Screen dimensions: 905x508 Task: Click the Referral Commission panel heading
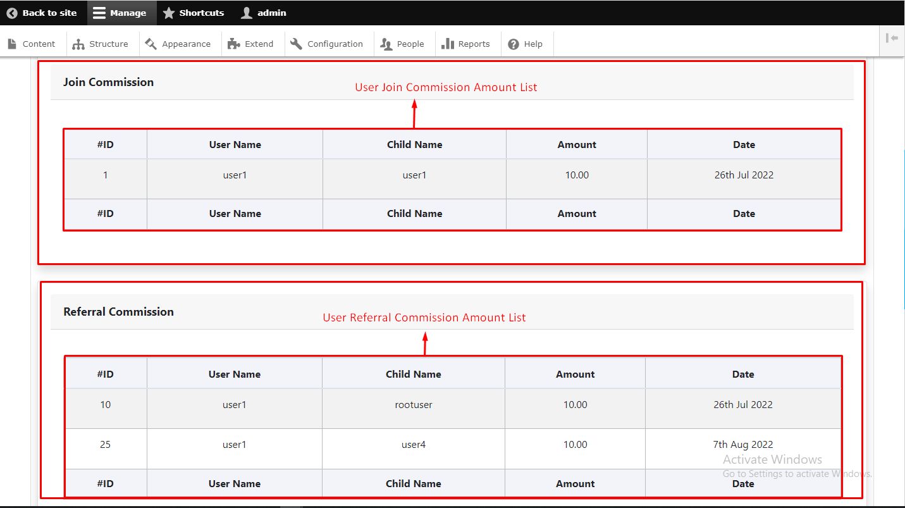(118, 312)
